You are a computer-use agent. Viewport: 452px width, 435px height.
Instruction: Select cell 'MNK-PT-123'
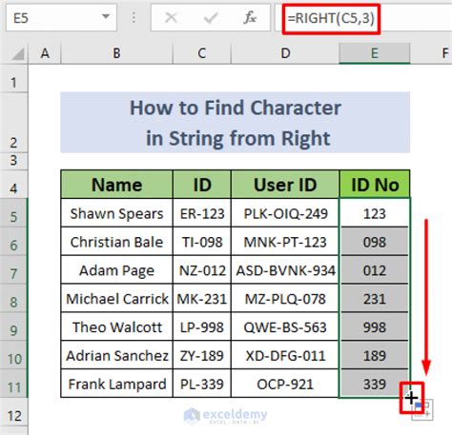(285, 242)
